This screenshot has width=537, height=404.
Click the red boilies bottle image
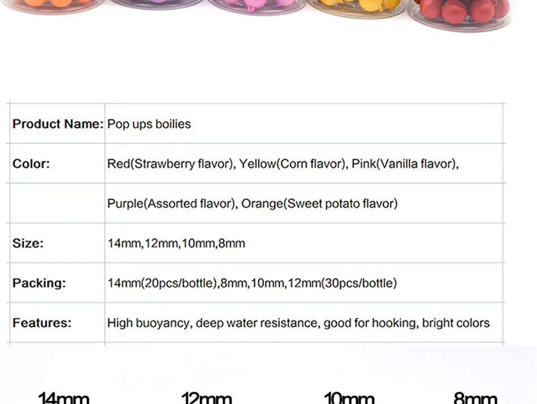coord(464,11)
